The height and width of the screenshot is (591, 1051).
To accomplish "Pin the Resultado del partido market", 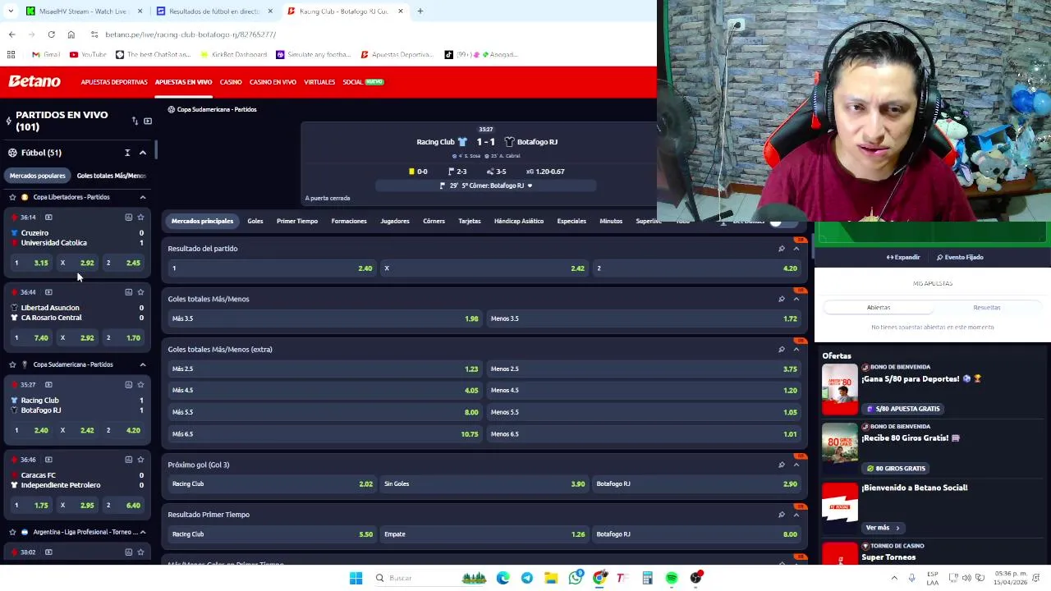I will click(781, 249).
